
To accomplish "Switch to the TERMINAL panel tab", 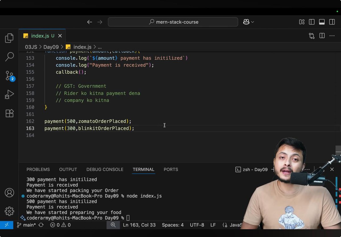I will pos(144,170).
